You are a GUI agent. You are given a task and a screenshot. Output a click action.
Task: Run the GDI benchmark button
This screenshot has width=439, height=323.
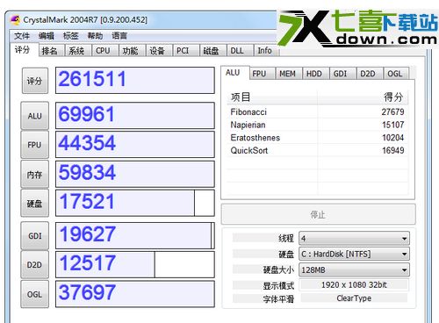34,235
